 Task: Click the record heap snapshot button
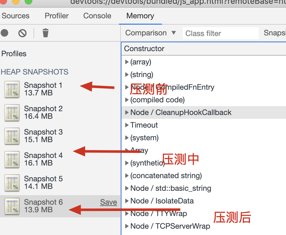[x=4, y=33]
